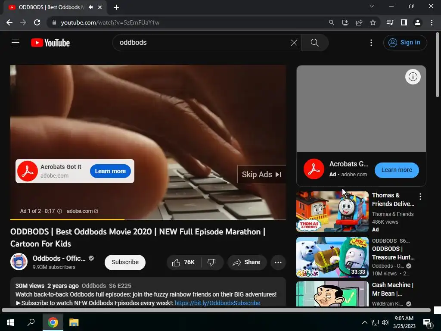The height and width of the screenshot is (331, 441).
Task: Open adobe.com link in the video player
Action: point(82,211)
